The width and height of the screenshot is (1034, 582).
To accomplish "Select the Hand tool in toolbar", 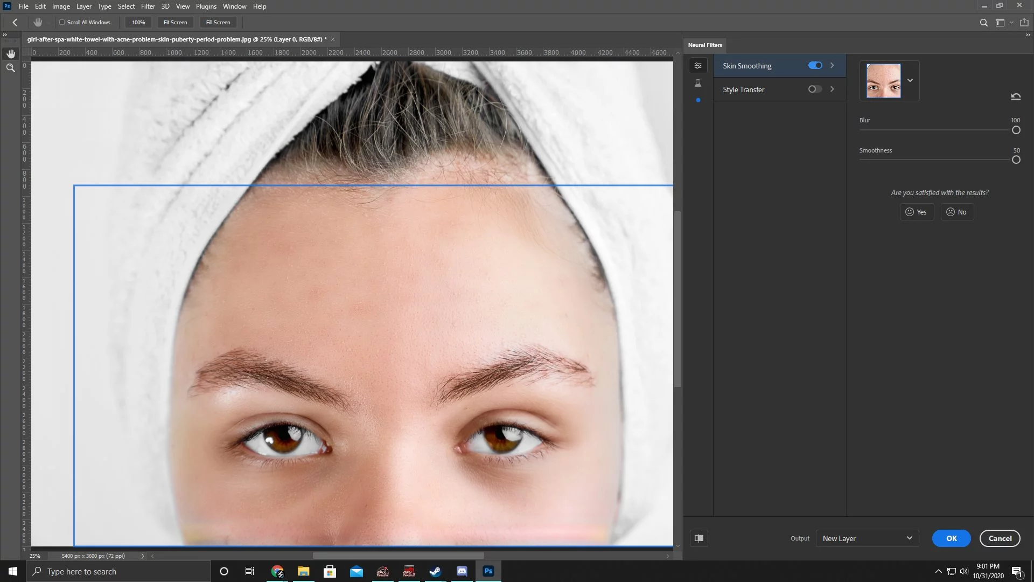I will click(x=10, y=54).
